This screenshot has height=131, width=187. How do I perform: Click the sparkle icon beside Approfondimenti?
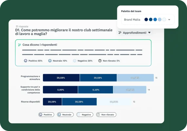(120, 32)
